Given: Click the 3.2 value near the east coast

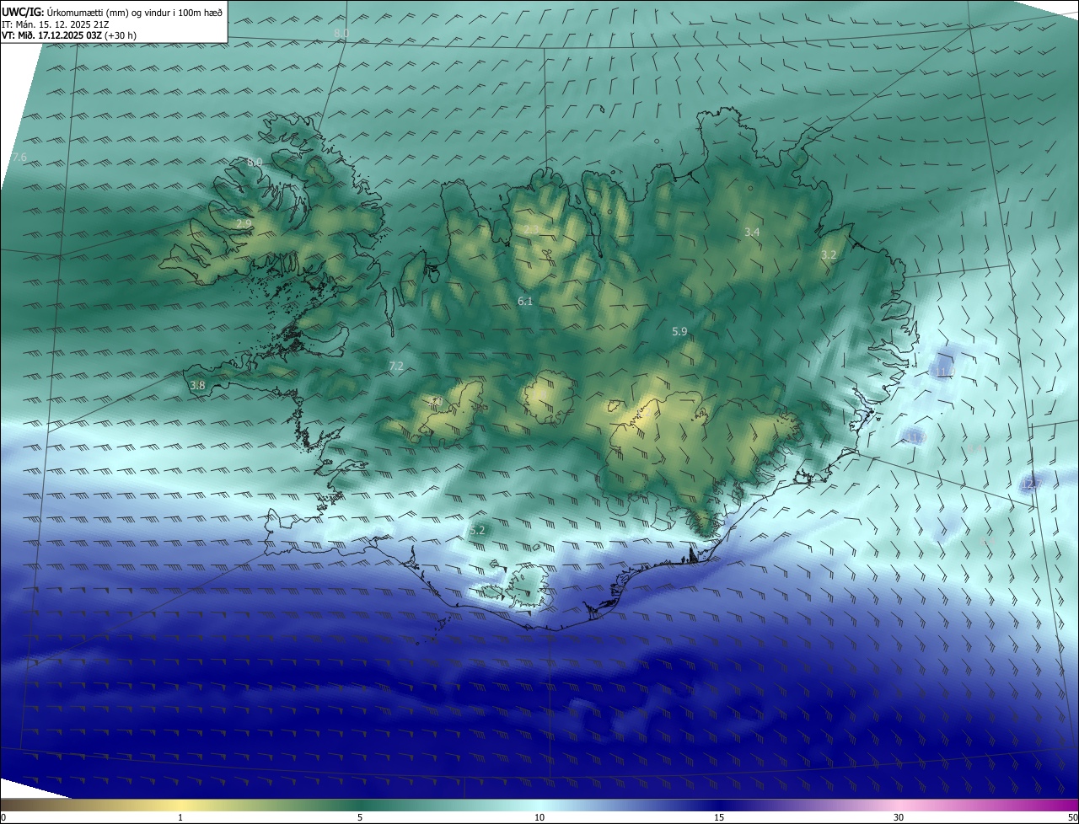Looking at the screenshot, I should (829, 254).
